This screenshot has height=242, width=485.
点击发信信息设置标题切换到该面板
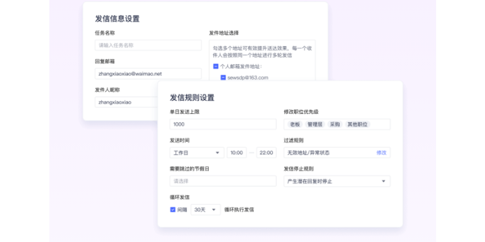pos(116,19)
